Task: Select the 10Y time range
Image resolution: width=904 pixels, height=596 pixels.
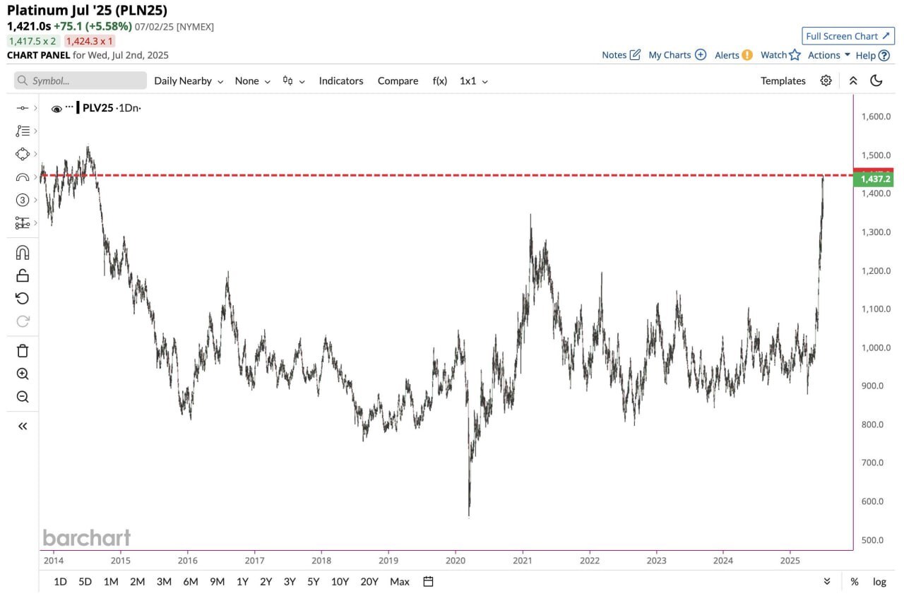Action: click(x=340, y=582)
